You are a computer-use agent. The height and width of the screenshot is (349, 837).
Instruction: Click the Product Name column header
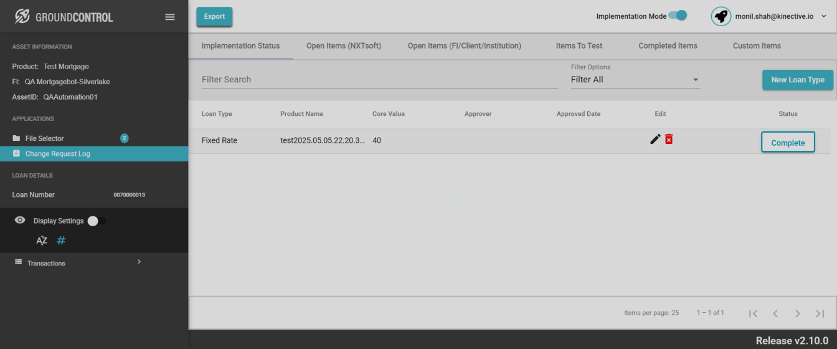[301, 114]
